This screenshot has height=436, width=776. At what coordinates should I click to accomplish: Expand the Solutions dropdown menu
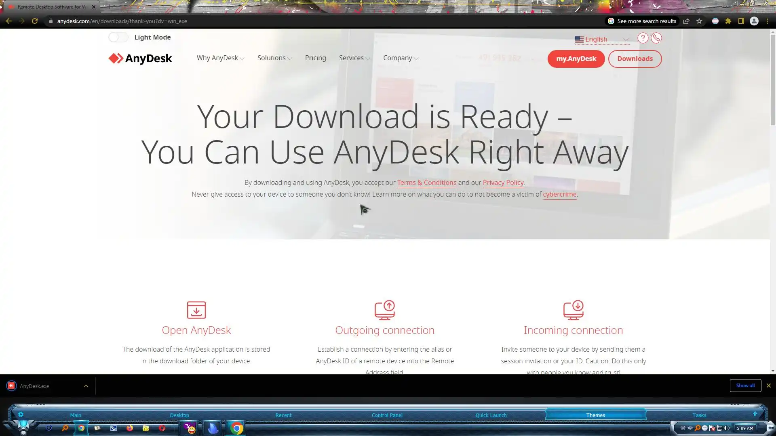(x=274, y=58)
